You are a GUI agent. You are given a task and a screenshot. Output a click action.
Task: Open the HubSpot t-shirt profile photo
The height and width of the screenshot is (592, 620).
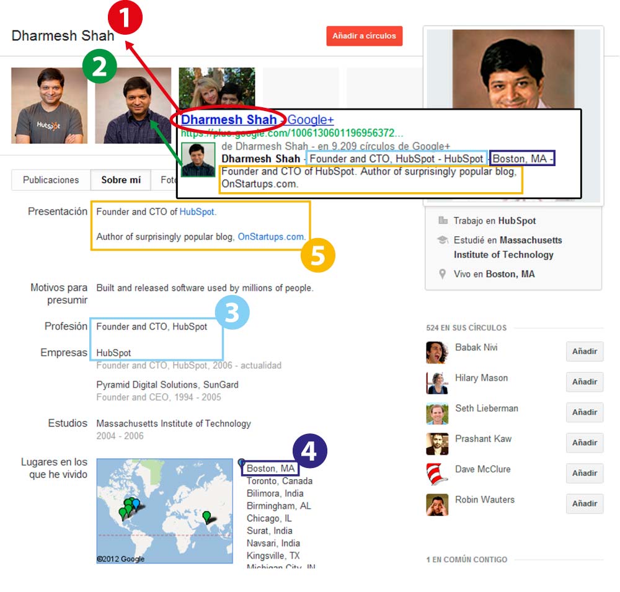click(49, 105)
